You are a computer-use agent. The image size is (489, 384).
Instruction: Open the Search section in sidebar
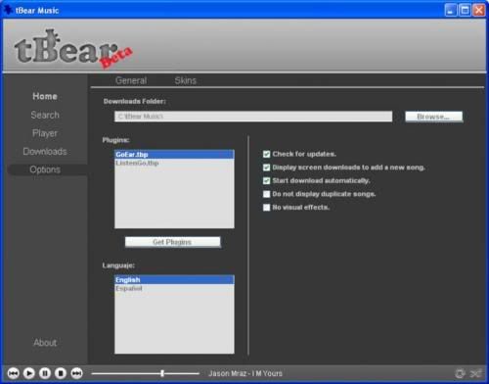[45, 115]
